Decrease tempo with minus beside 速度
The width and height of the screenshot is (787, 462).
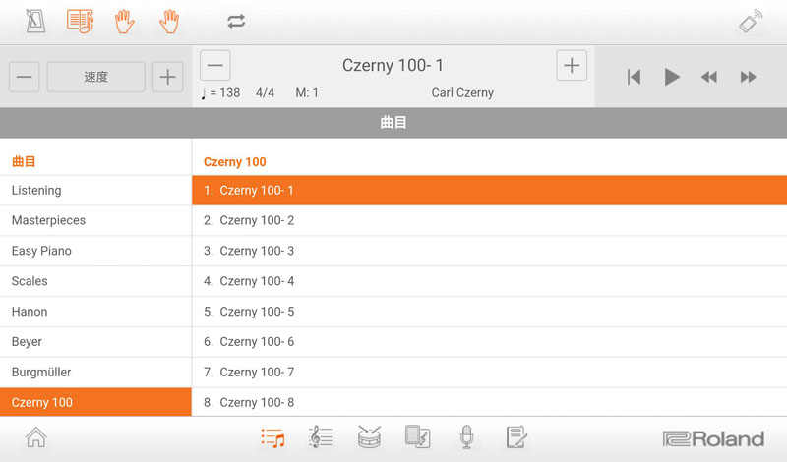(25, 77)
